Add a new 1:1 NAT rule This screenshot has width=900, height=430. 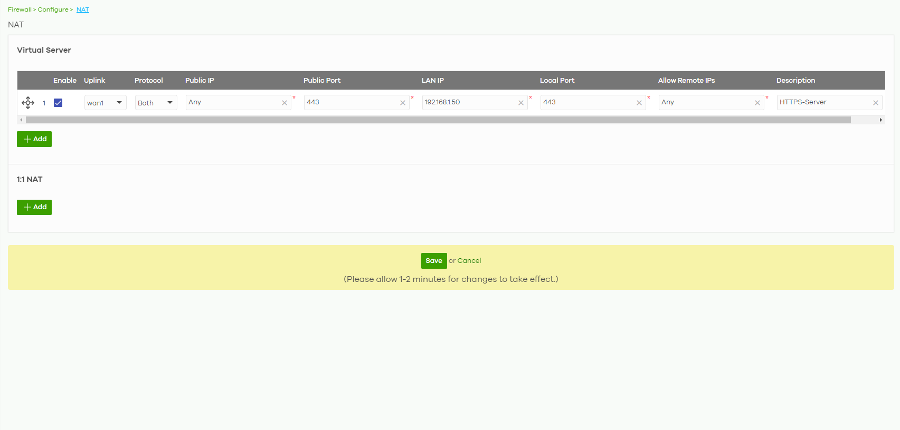[34, 207]
